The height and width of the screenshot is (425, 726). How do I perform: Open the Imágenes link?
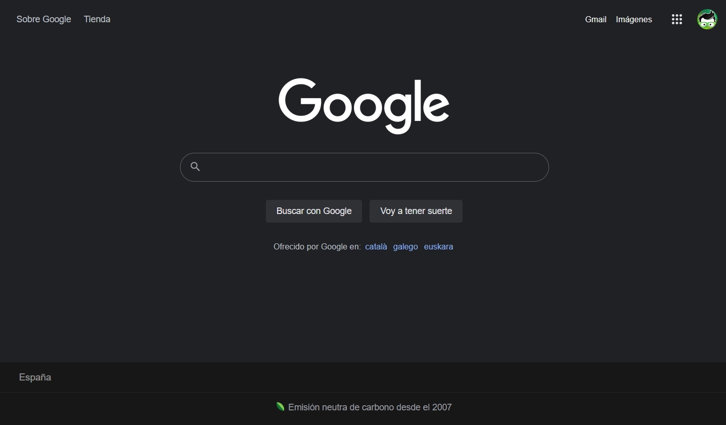pyautogui.click(x=634, y=19)
